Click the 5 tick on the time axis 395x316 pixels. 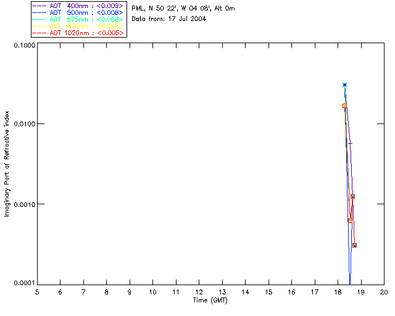[x=37, y=291]
